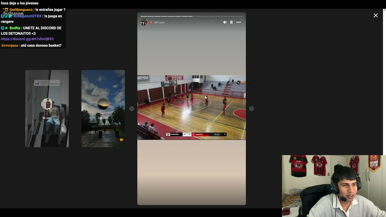Open the Discord invite link in chat

[27, 39]
